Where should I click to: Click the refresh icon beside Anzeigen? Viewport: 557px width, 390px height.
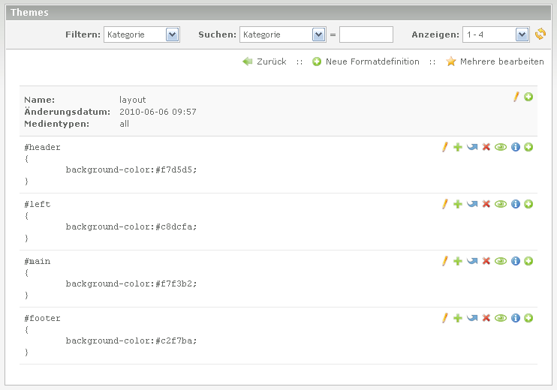[540, 34]
